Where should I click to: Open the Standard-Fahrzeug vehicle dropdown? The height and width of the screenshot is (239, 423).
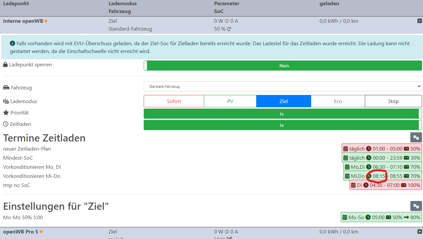click(283, 86)
